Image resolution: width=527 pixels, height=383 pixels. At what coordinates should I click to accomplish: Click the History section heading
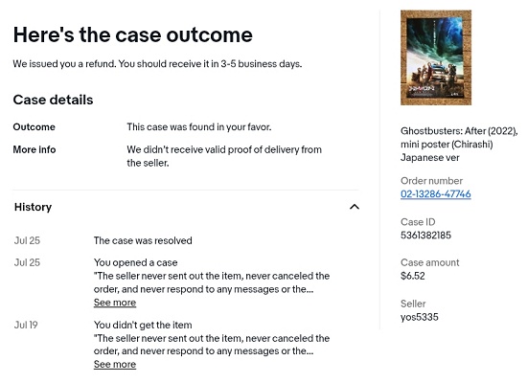point(33,207)
